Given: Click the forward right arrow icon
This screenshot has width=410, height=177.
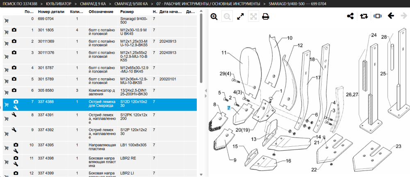Looking at the screenshot, I should pyautogui.click(x=404, y=16).
